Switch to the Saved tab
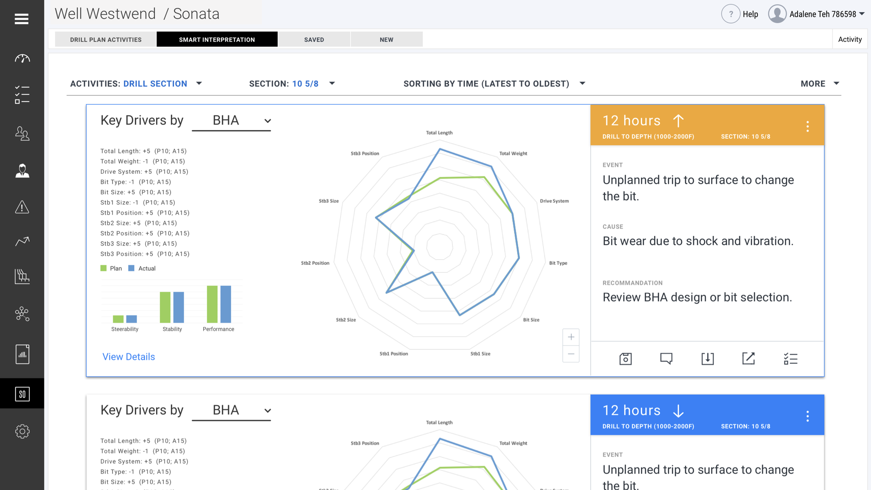The height and width of the screenshot is (490, 871). [x=314, y=39]
